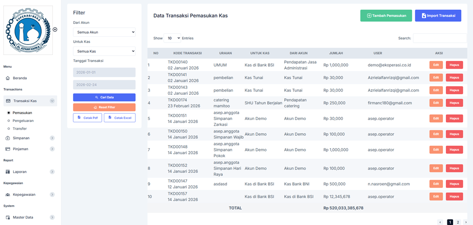
Task: Click the Search input field
Action: coord(441,38)
